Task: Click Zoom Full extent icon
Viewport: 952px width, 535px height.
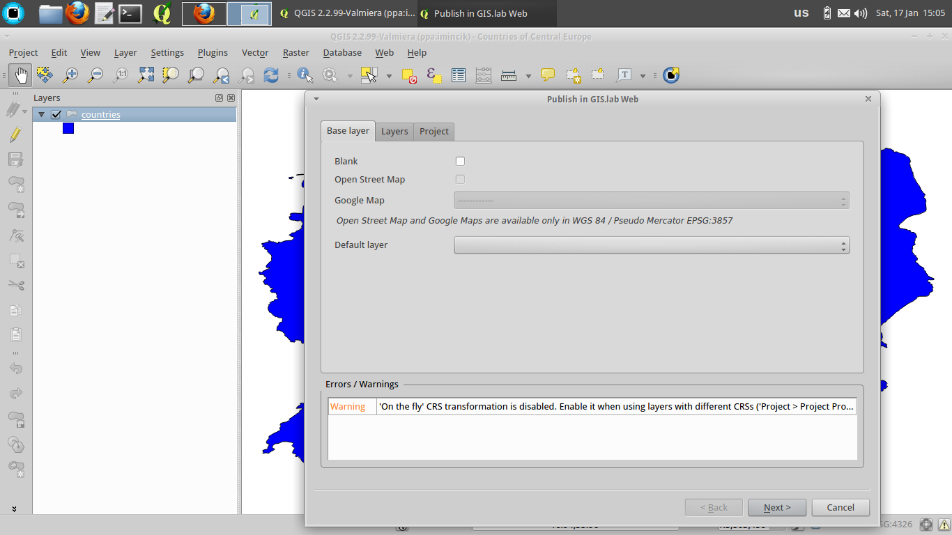Action: [x=146, y=75]
